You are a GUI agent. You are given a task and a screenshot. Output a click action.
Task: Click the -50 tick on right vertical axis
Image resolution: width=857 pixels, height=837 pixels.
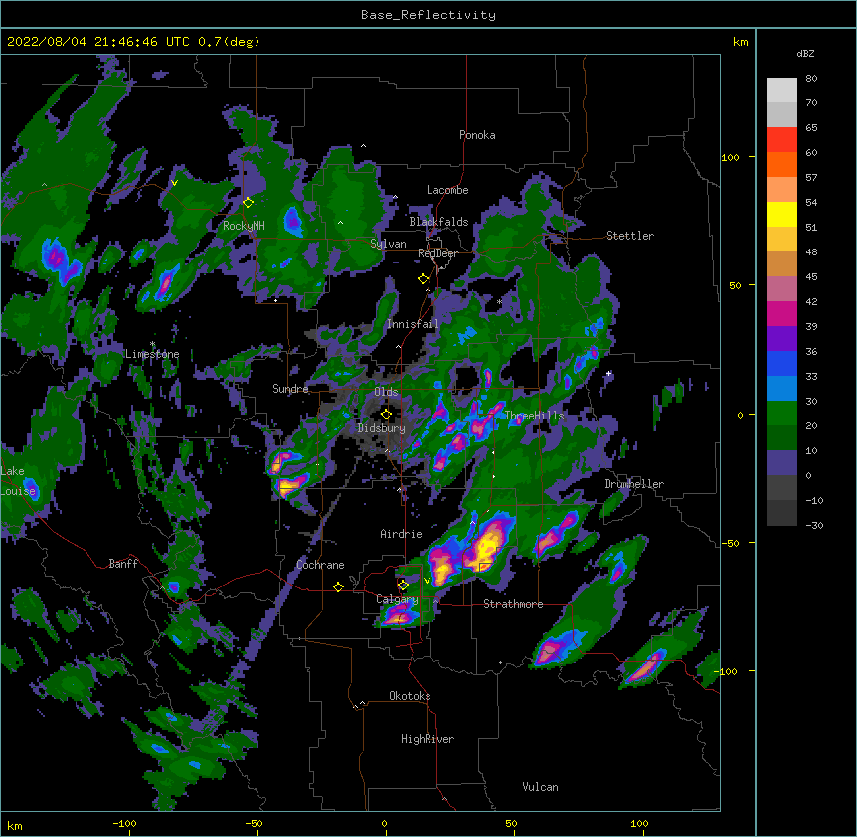tap(730, 543)
